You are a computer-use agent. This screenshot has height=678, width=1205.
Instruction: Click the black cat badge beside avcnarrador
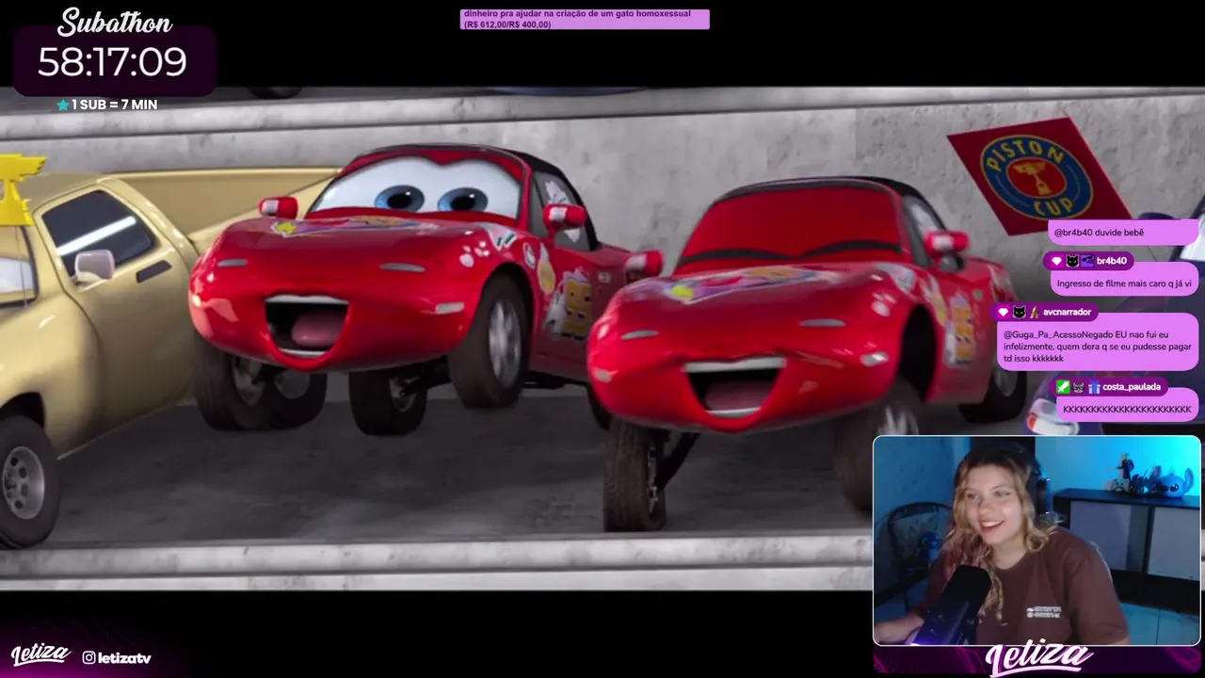1019,312
